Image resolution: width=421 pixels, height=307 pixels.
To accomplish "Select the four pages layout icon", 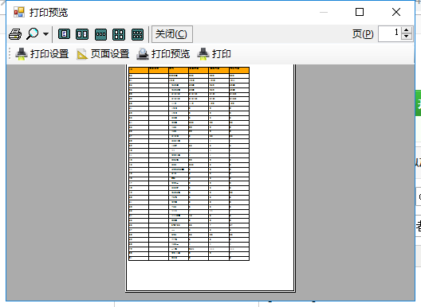I will tap(119, 34).
